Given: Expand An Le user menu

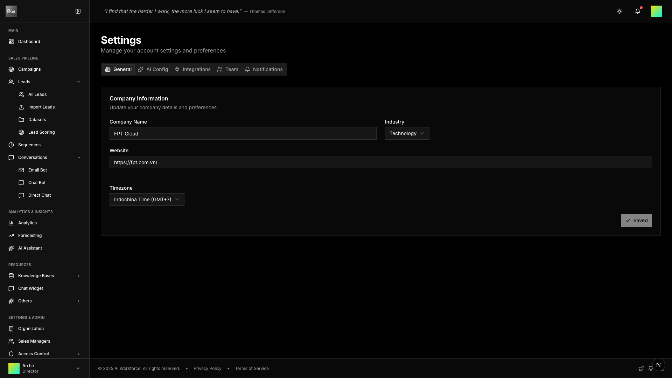Looking at the screenshot, I should [x=78, y=369].
